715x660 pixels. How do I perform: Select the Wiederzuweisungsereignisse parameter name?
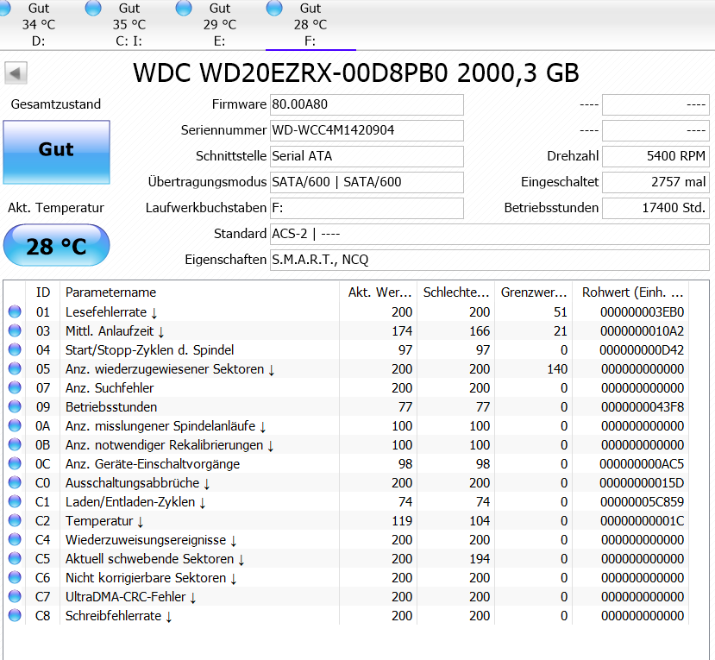pos(151,540)
